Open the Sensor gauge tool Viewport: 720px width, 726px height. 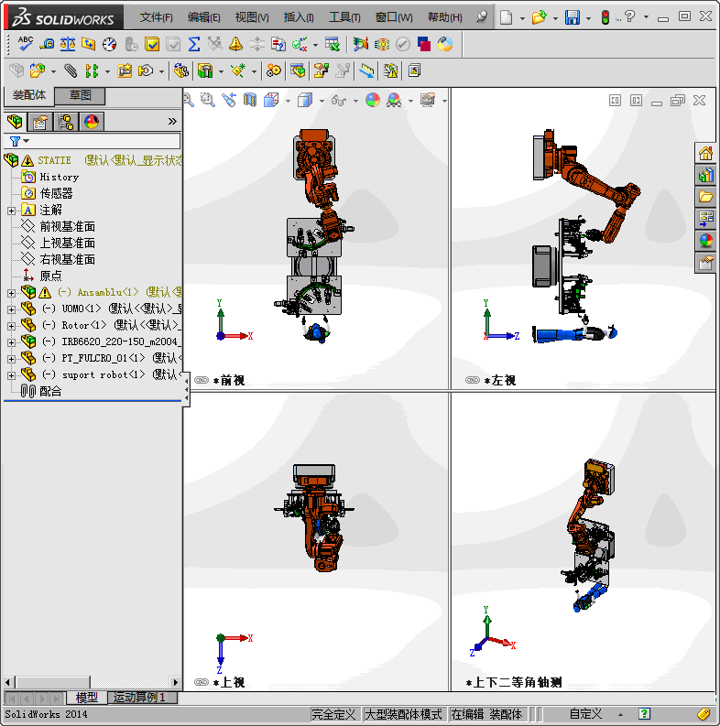click(x=109, y=44)
